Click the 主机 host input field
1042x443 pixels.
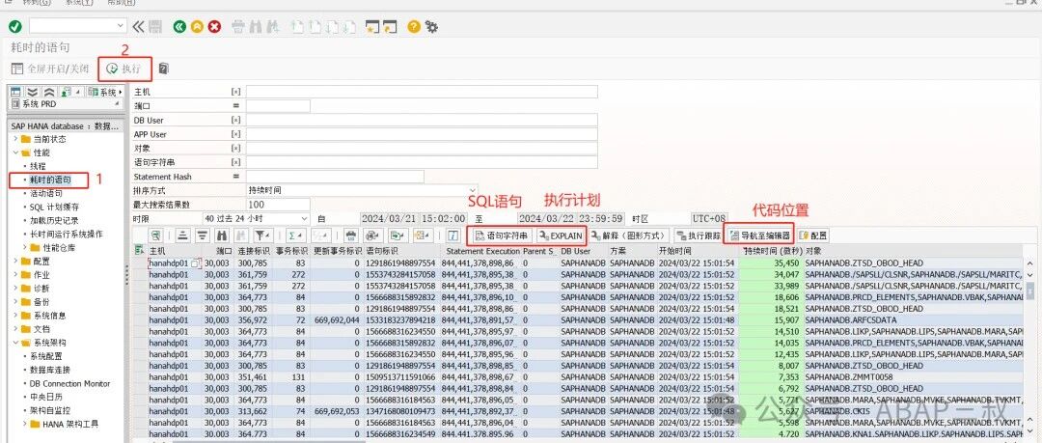422,92
